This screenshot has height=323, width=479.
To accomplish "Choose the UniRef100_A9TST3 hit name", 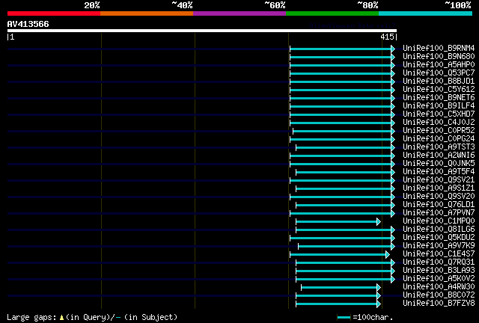I will pos(439,147).
